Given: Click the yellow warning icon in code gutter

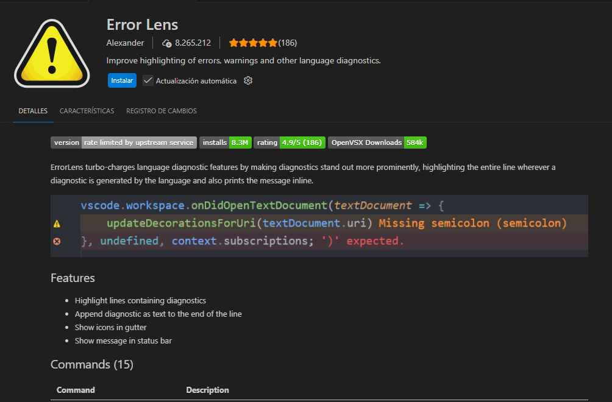Looking at the screenshot, I should [x=57, y=224].
